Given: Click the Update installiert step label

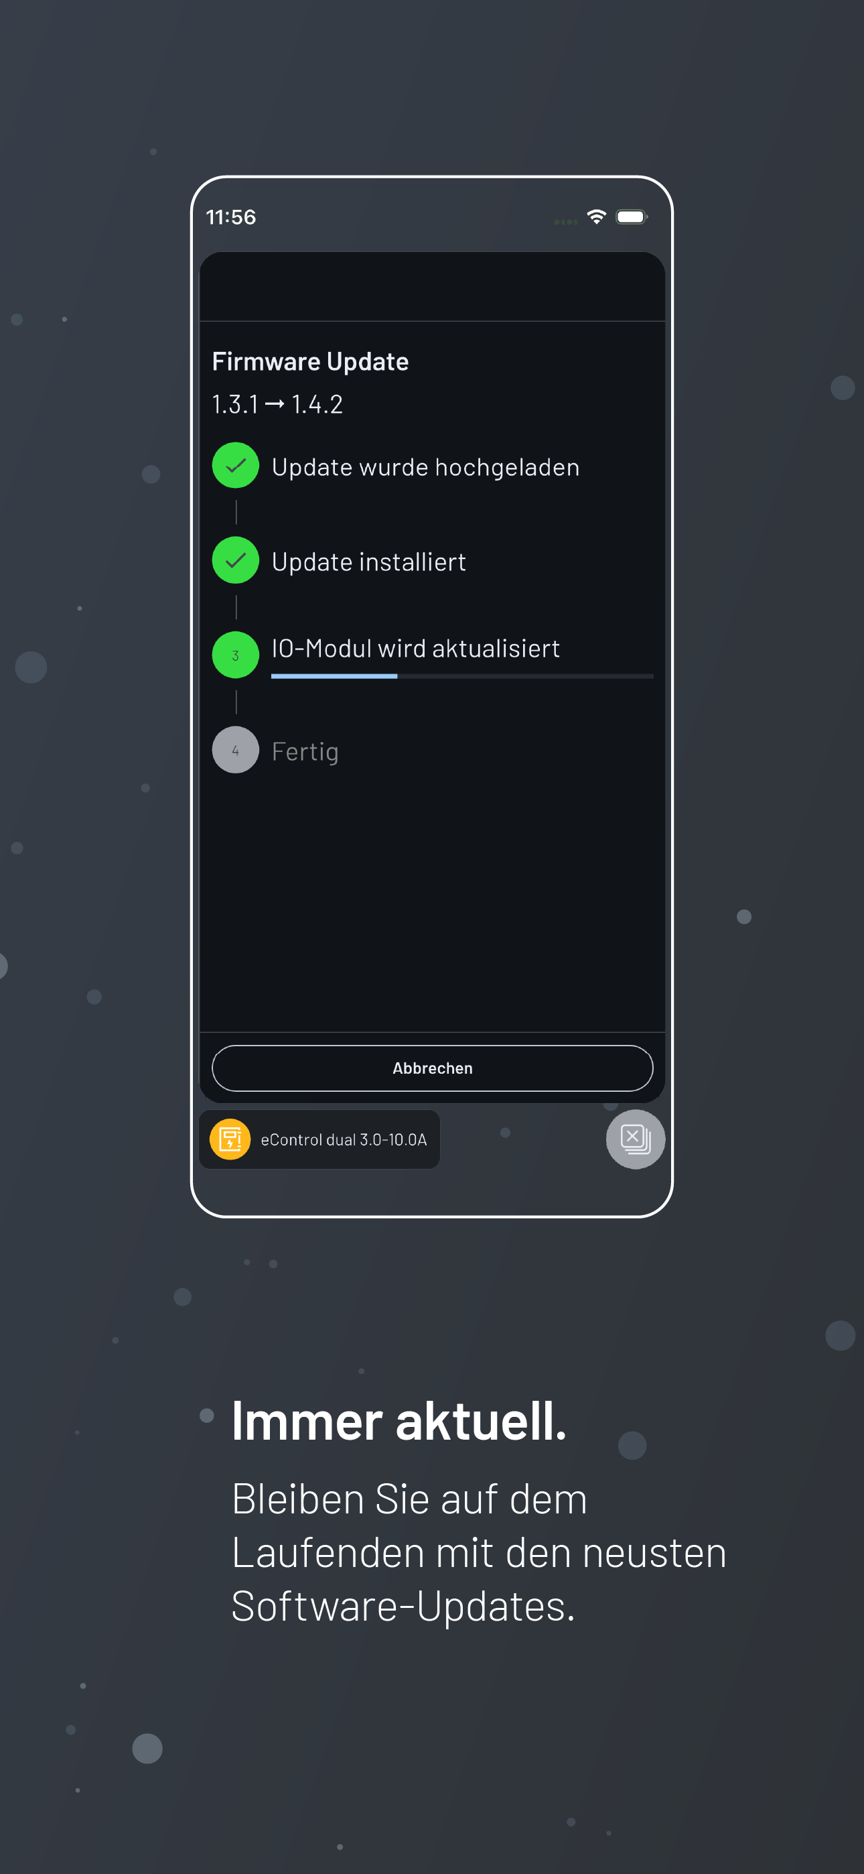Looking at the screenshot, I should point(369,562).
